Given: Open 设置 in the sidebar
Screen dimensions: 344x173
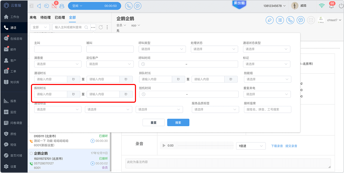Looking at the screenshot, I should click(x=14, y=166).
